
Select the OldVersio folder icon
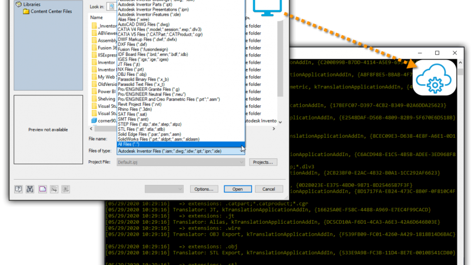tap(94, 84)
